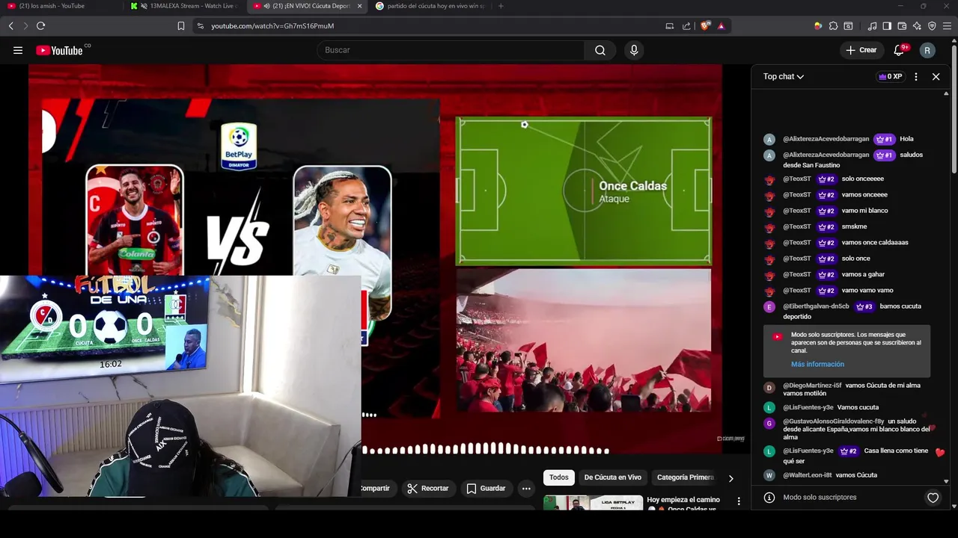Close the live chat panel
The height and width of the screenshot is (538, 958).
(936, 76)
